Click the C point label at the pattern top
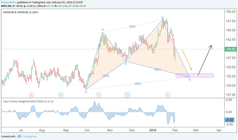The height and width of the screenshot is (140, 238). click(162, 18)
